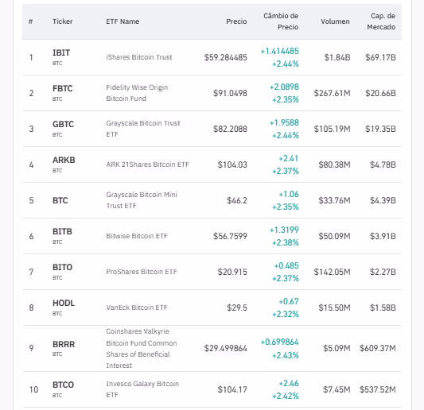Viewport: 424px width, 410px height.
Task: Click the # rank column header
Action: pyautogui.click(x=31, y=21)
